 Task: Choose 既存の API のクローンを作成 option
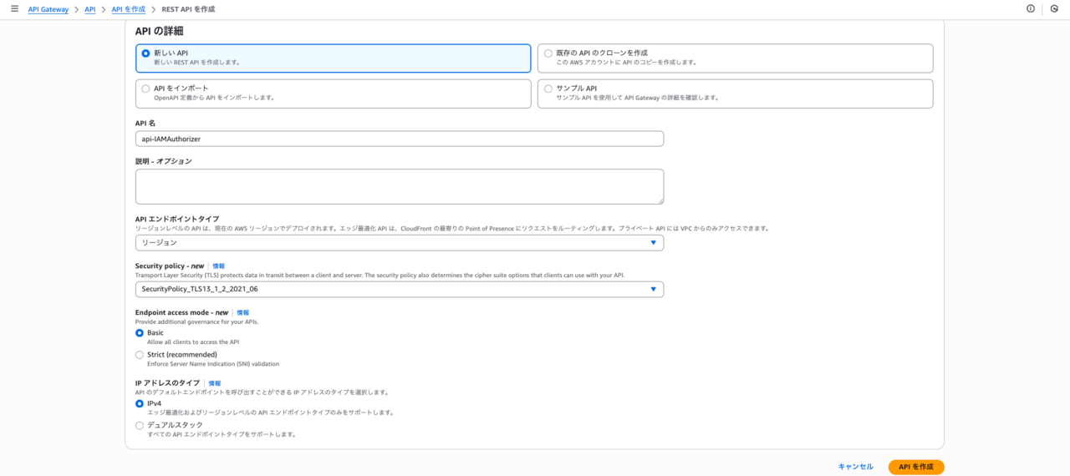[x=548, y=53]
